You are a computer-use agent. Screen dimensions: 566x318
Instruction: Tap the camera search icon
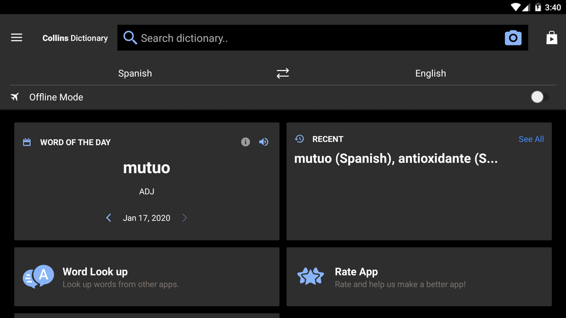[512, 38]
